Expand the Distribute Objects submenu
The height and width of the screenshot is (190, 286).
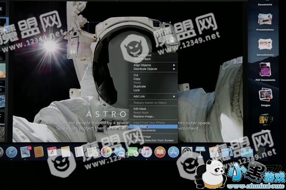pos(153,69)
